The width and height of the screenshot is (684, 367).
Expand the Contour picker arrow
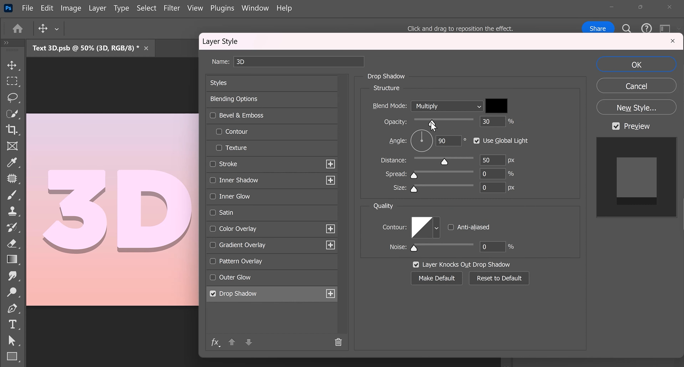pyautogui.click(x=436, y=227)
